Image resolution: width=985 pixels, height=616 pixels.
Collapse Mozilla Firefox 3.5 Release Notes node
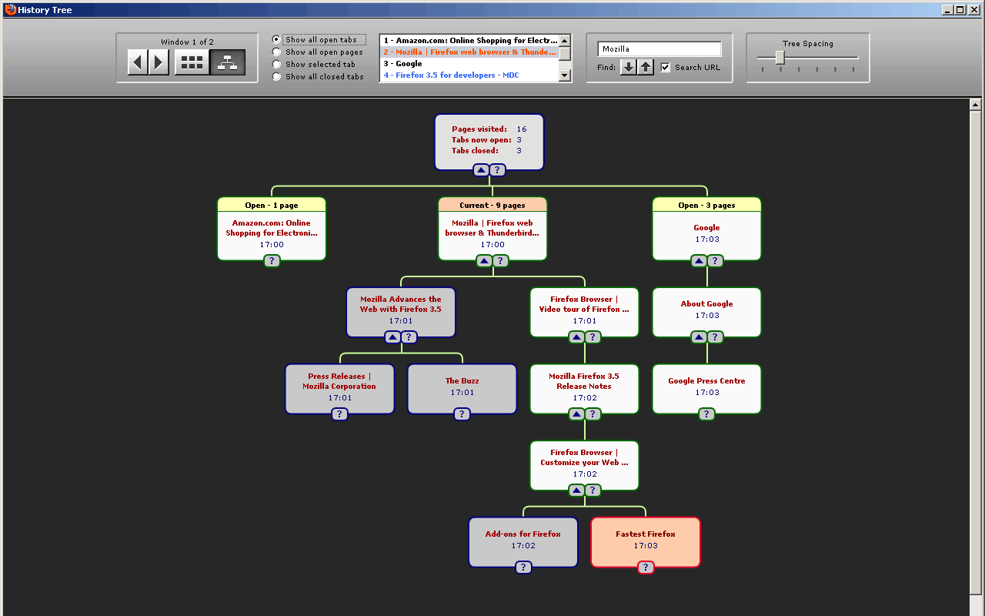(576, 414)
